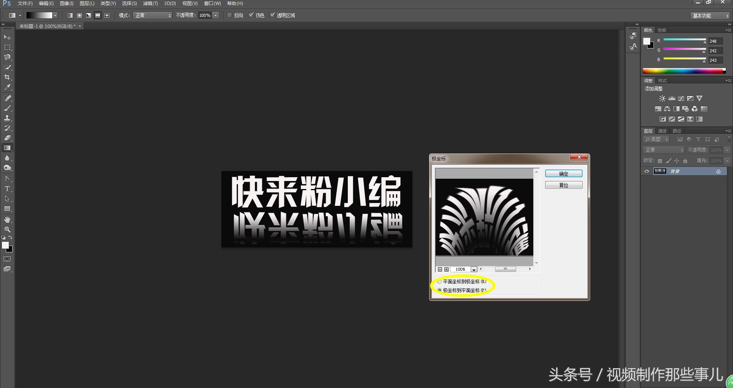
Task: Select the Gradient tool
Action: (8, 148)
